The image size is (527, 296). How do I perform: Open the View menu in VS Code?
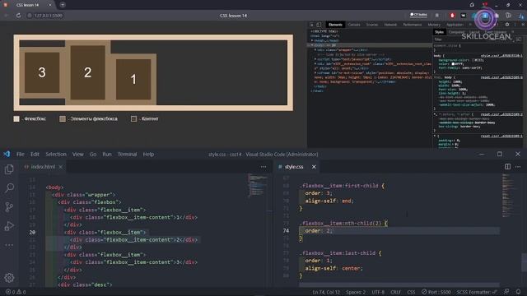click(x=77, y=154)
